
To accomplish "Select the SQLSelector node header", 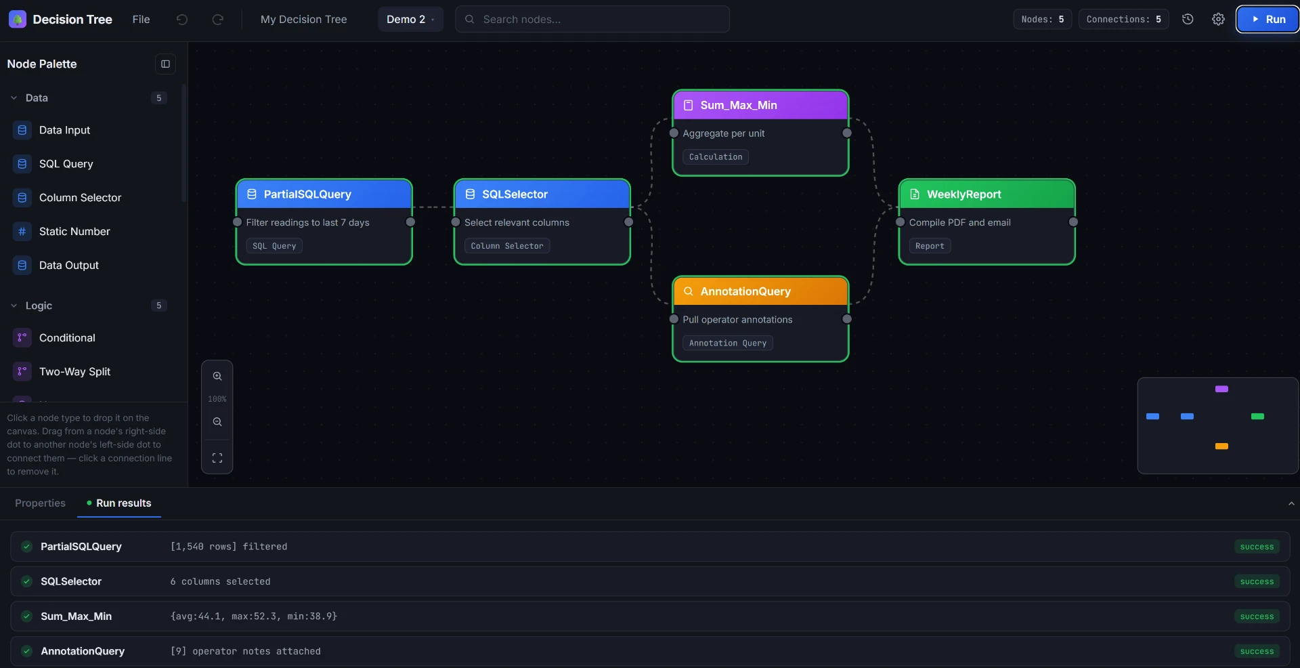I will 542,194.
